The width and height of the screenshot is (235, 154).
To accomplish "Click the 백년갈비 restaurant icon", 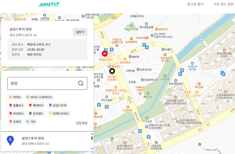I will click(x=199, y=84).
